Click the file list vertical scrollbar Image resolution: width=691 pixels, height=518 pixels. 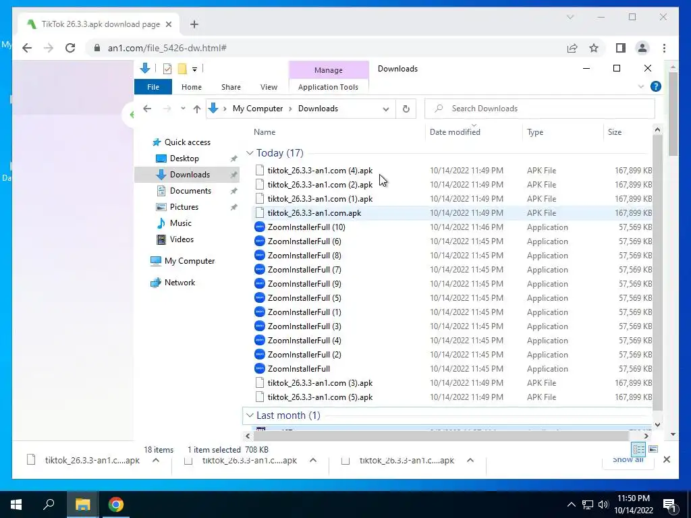657,271
